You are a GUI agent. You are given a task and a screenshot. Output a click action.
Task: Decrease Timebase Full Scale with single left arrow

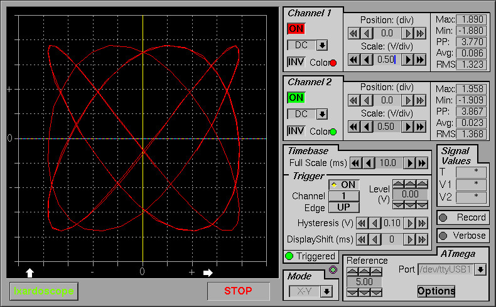(x=368, y=163)
